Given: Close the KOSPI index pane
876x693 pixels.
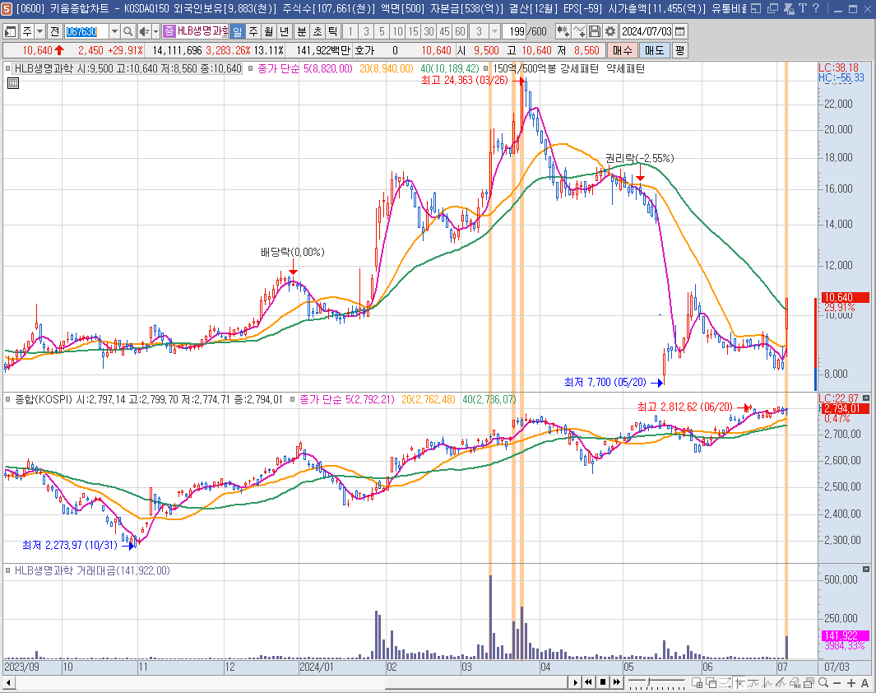Looking at the screenshot, I should point(866,398).
